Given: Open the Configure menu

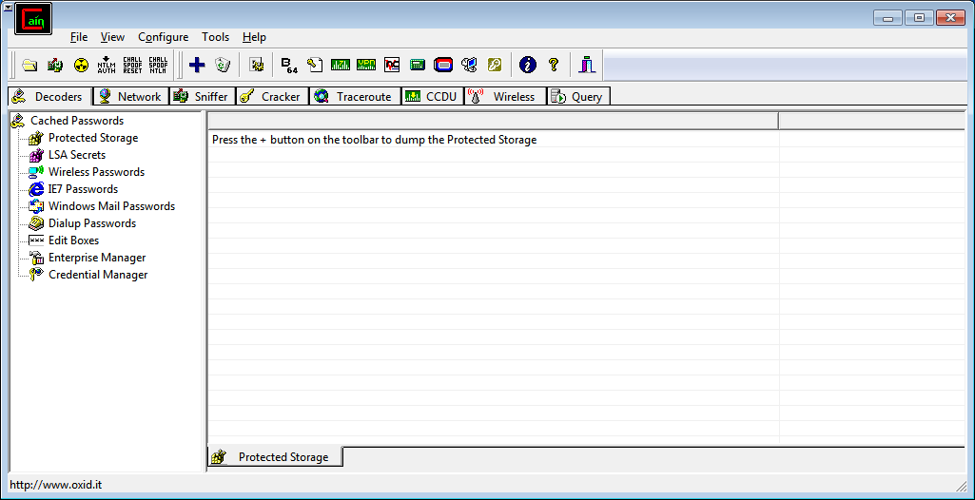Looking at the screenshot, I should (x=163, y=37).
